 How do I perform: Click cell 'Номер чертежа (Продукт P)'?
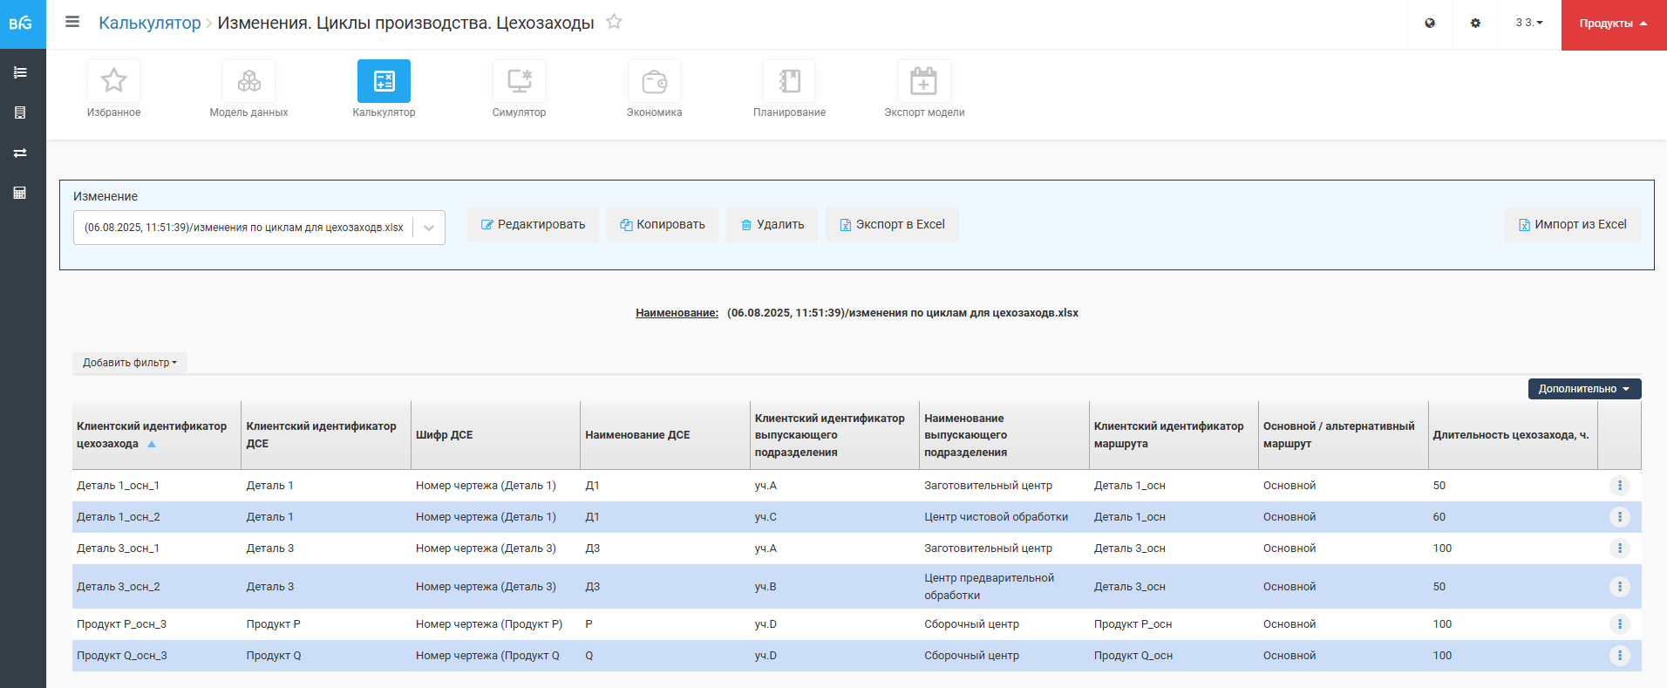point(489,624)
